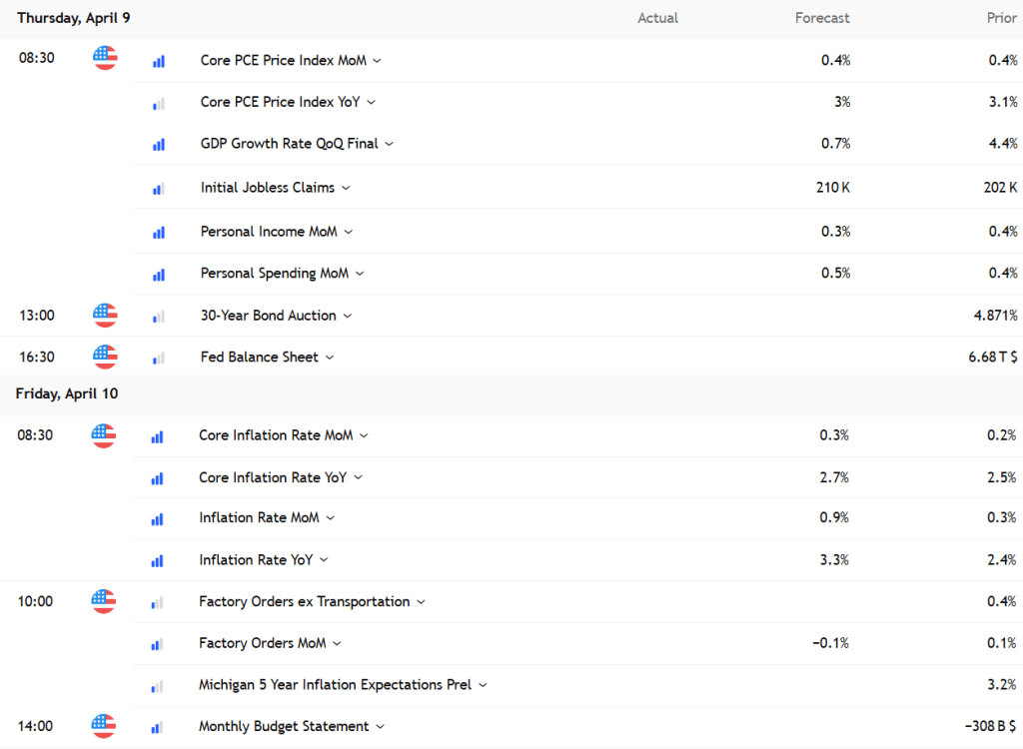The width and height of the screenshot is (1023, 749).
Task: Click importance bars icon for Factory Orders MoM
Action: 157,644
